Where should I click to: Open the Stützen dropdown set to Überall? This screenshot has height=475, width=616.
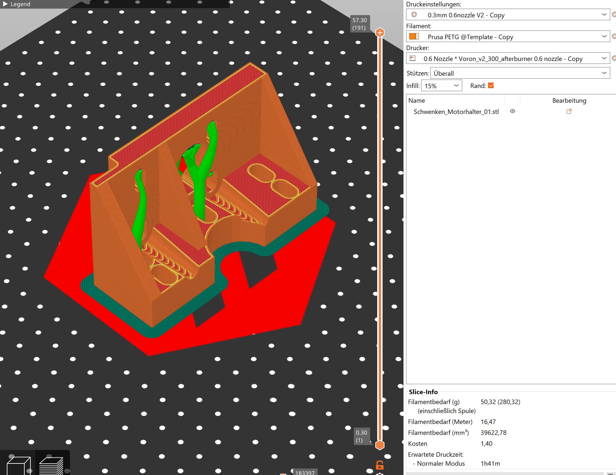520,73
